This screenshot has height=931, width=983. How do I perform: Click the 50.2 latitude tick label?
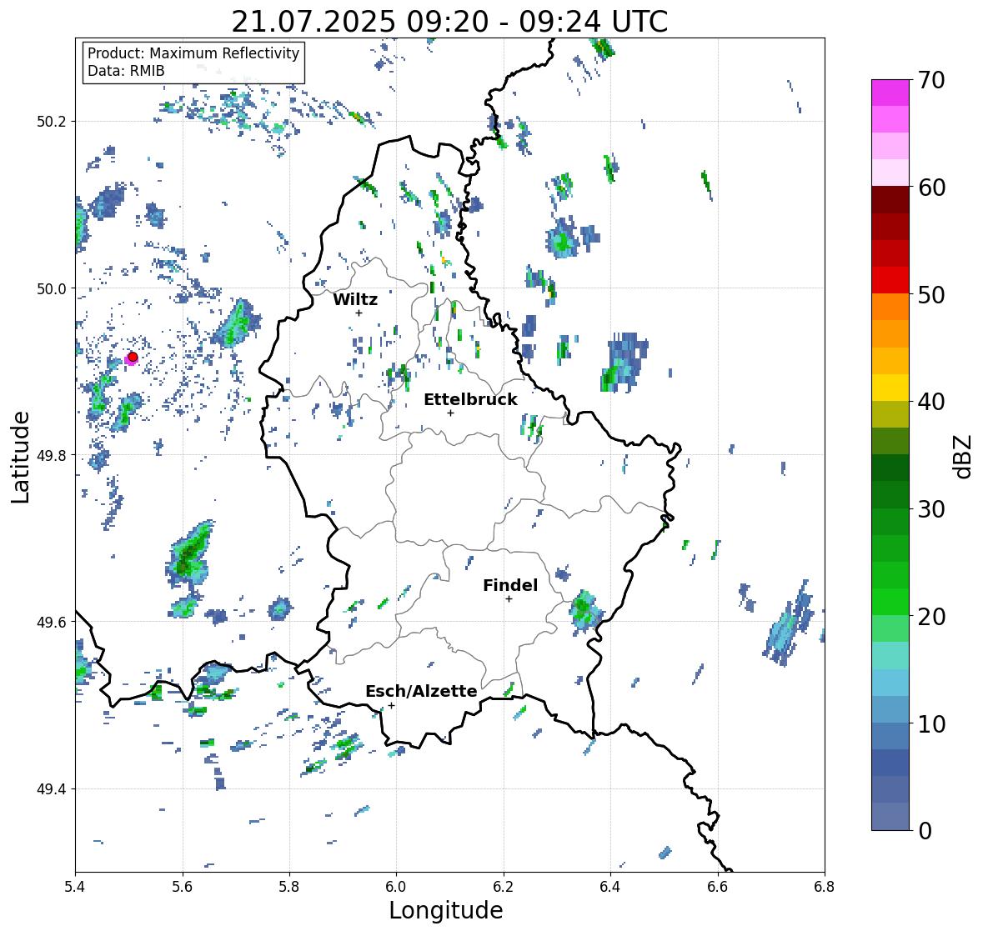pos(52,122)
